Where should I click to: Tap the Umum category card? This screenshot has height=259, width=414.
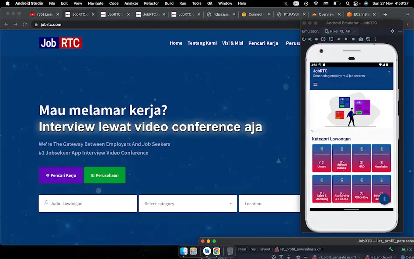click(x=322, y=158)
